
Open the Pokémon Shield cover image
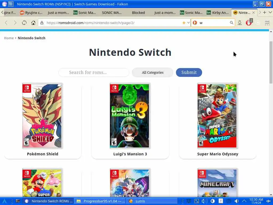coord(42,116)
